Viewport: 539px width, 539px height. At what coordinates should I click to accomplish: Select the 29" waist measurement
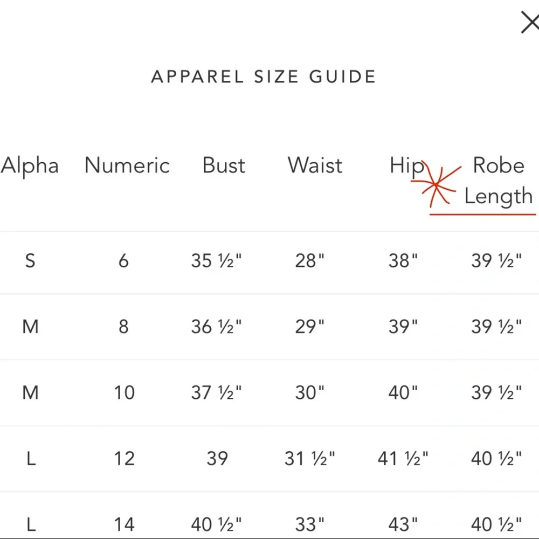[310, 327]
